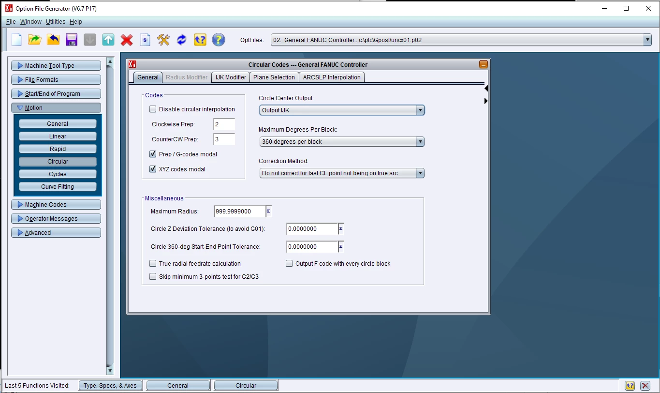
Task: Go to Circular in Last 5 Functions Visited
Action: tap(246, 386)
